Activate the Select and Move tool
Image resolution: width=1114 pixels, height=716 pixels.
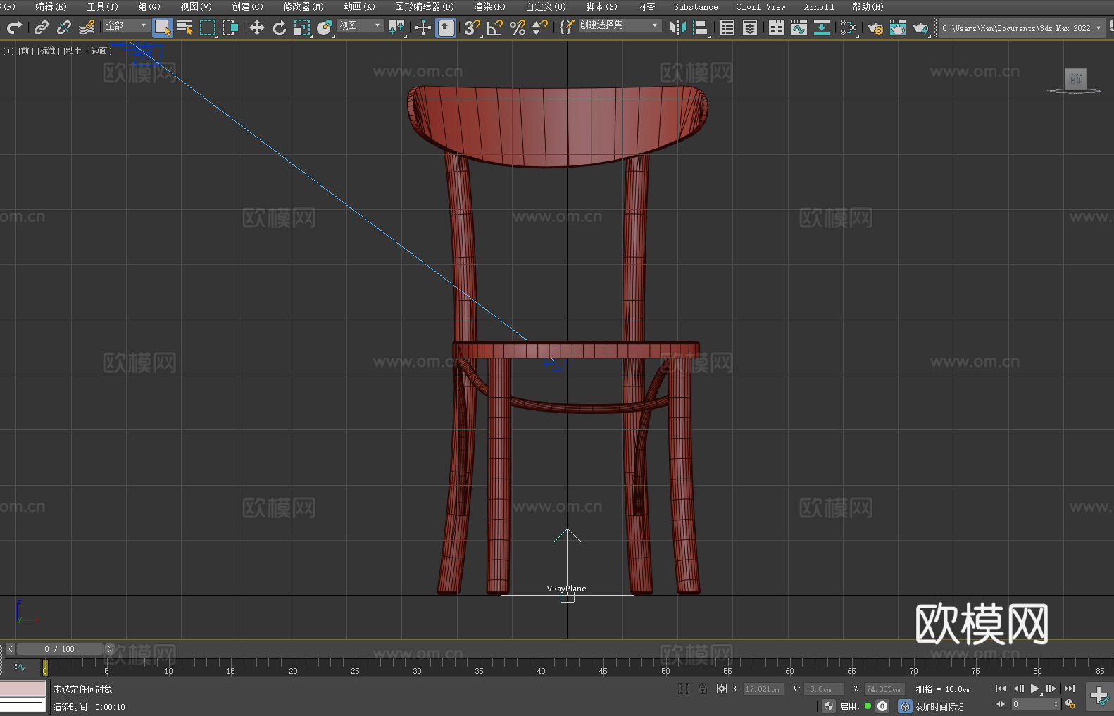[257, 27]
